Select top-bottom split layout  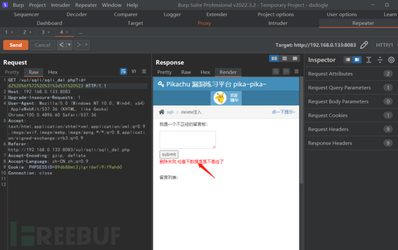click(x=284, y=59)
